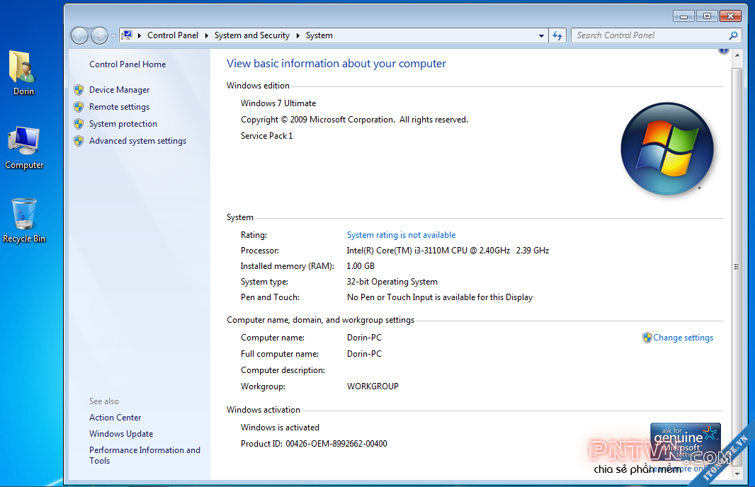The width and height of the screenshot is (755, 487).
Task: Click Change settings link
Action: tap(683, 338)
